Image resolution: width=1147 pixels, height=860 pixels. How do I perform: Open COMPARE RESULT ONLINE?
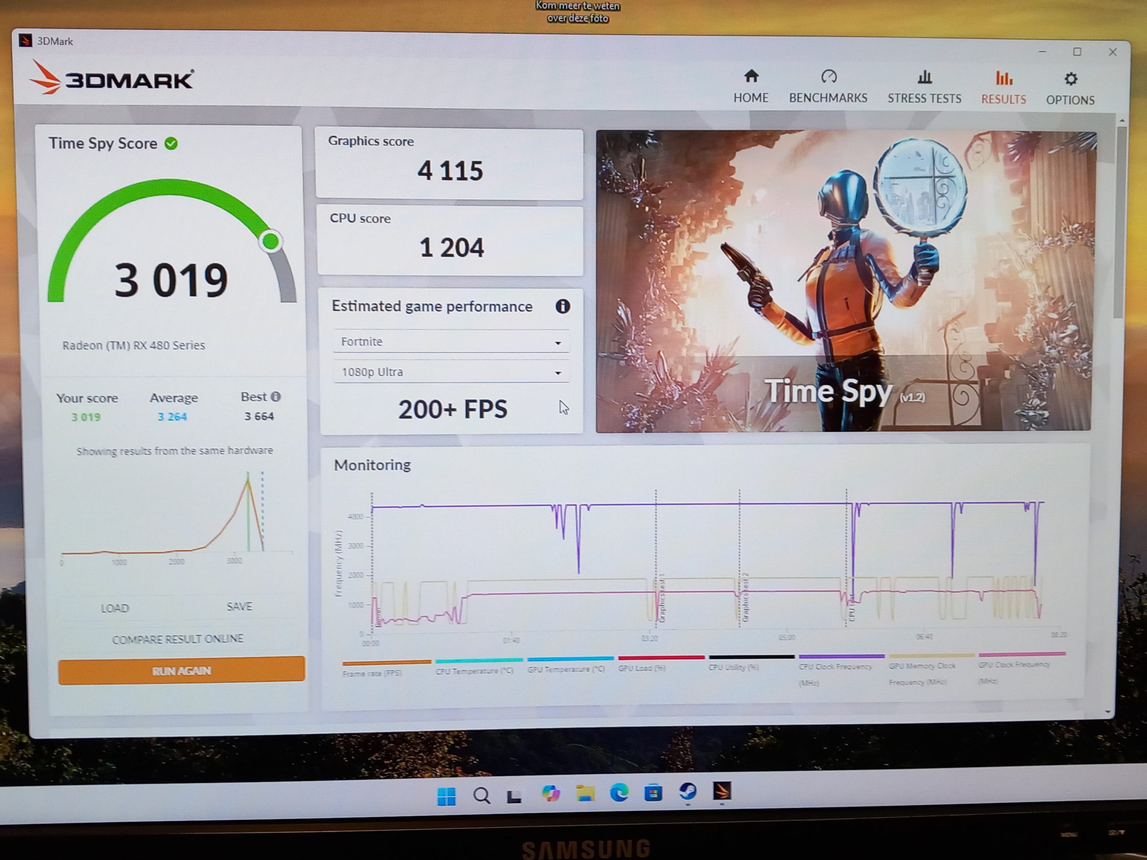177,638
